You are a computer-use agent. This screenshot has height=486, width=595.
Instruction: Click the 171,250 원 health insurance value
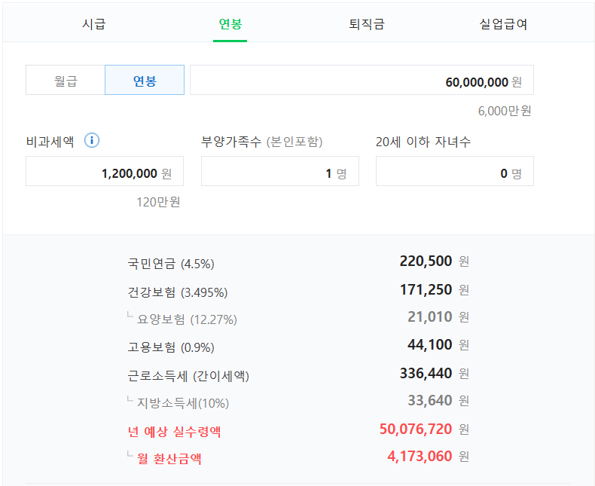point(435,290)
